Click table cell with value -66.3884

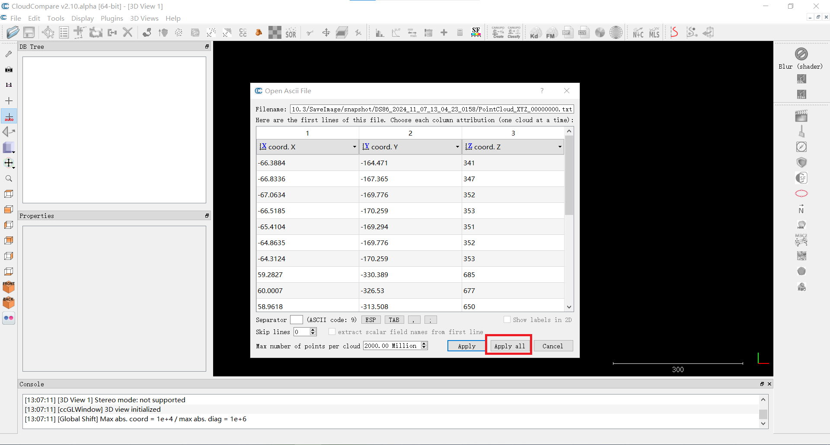pos(307,163)
